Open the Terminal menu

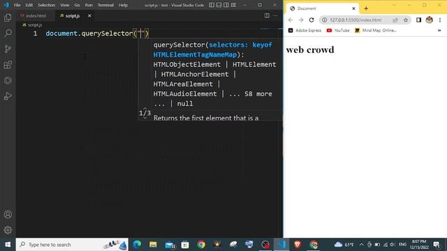105,5
